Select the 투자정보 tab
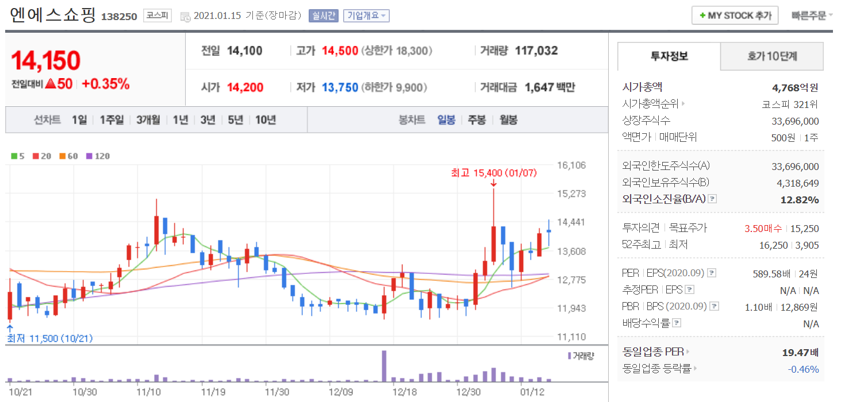Viewport: 841px width, 402px height. pos(669,56)
